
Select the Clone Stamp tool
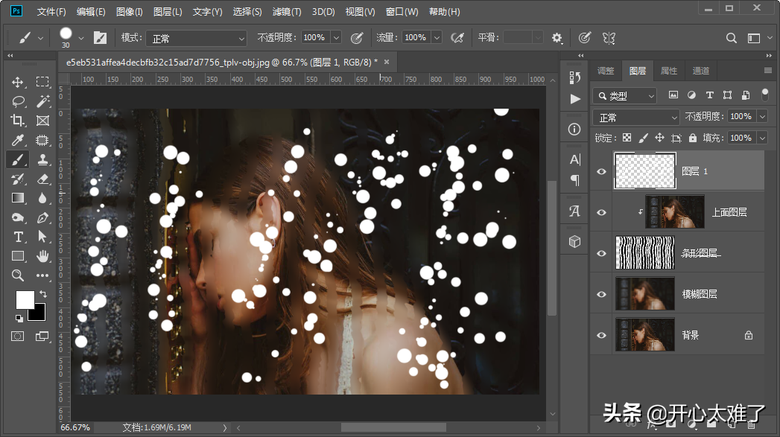(42, 159)
